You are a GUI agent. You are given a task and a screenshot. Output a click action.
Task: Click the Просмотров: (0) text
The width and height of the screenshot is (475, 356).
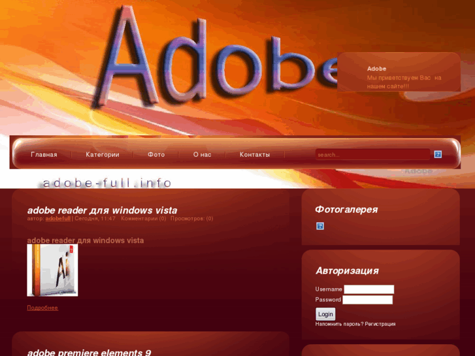click(x=191, y=218)
